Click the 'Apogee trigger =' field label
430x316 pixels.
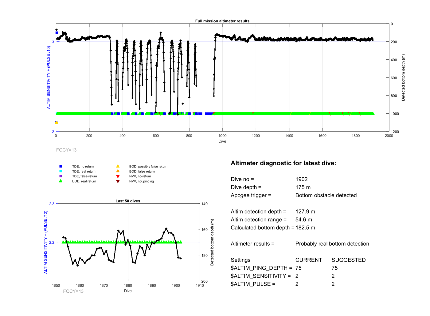pyautogui.click(x=251, y=195)
